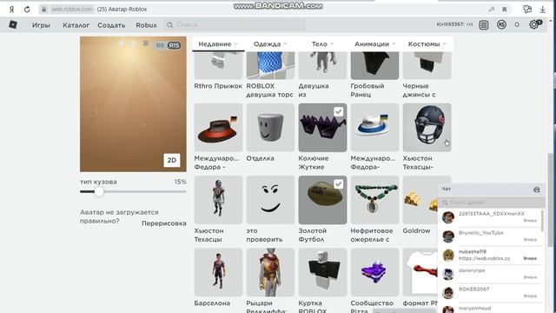Select the smiling face 'это проверить' item
This screenshot has height=313, width=556.
[x=270, y=200]
